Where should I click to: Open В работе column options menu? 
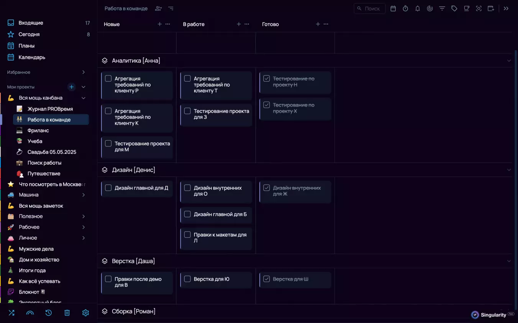(x=247, y=24)
